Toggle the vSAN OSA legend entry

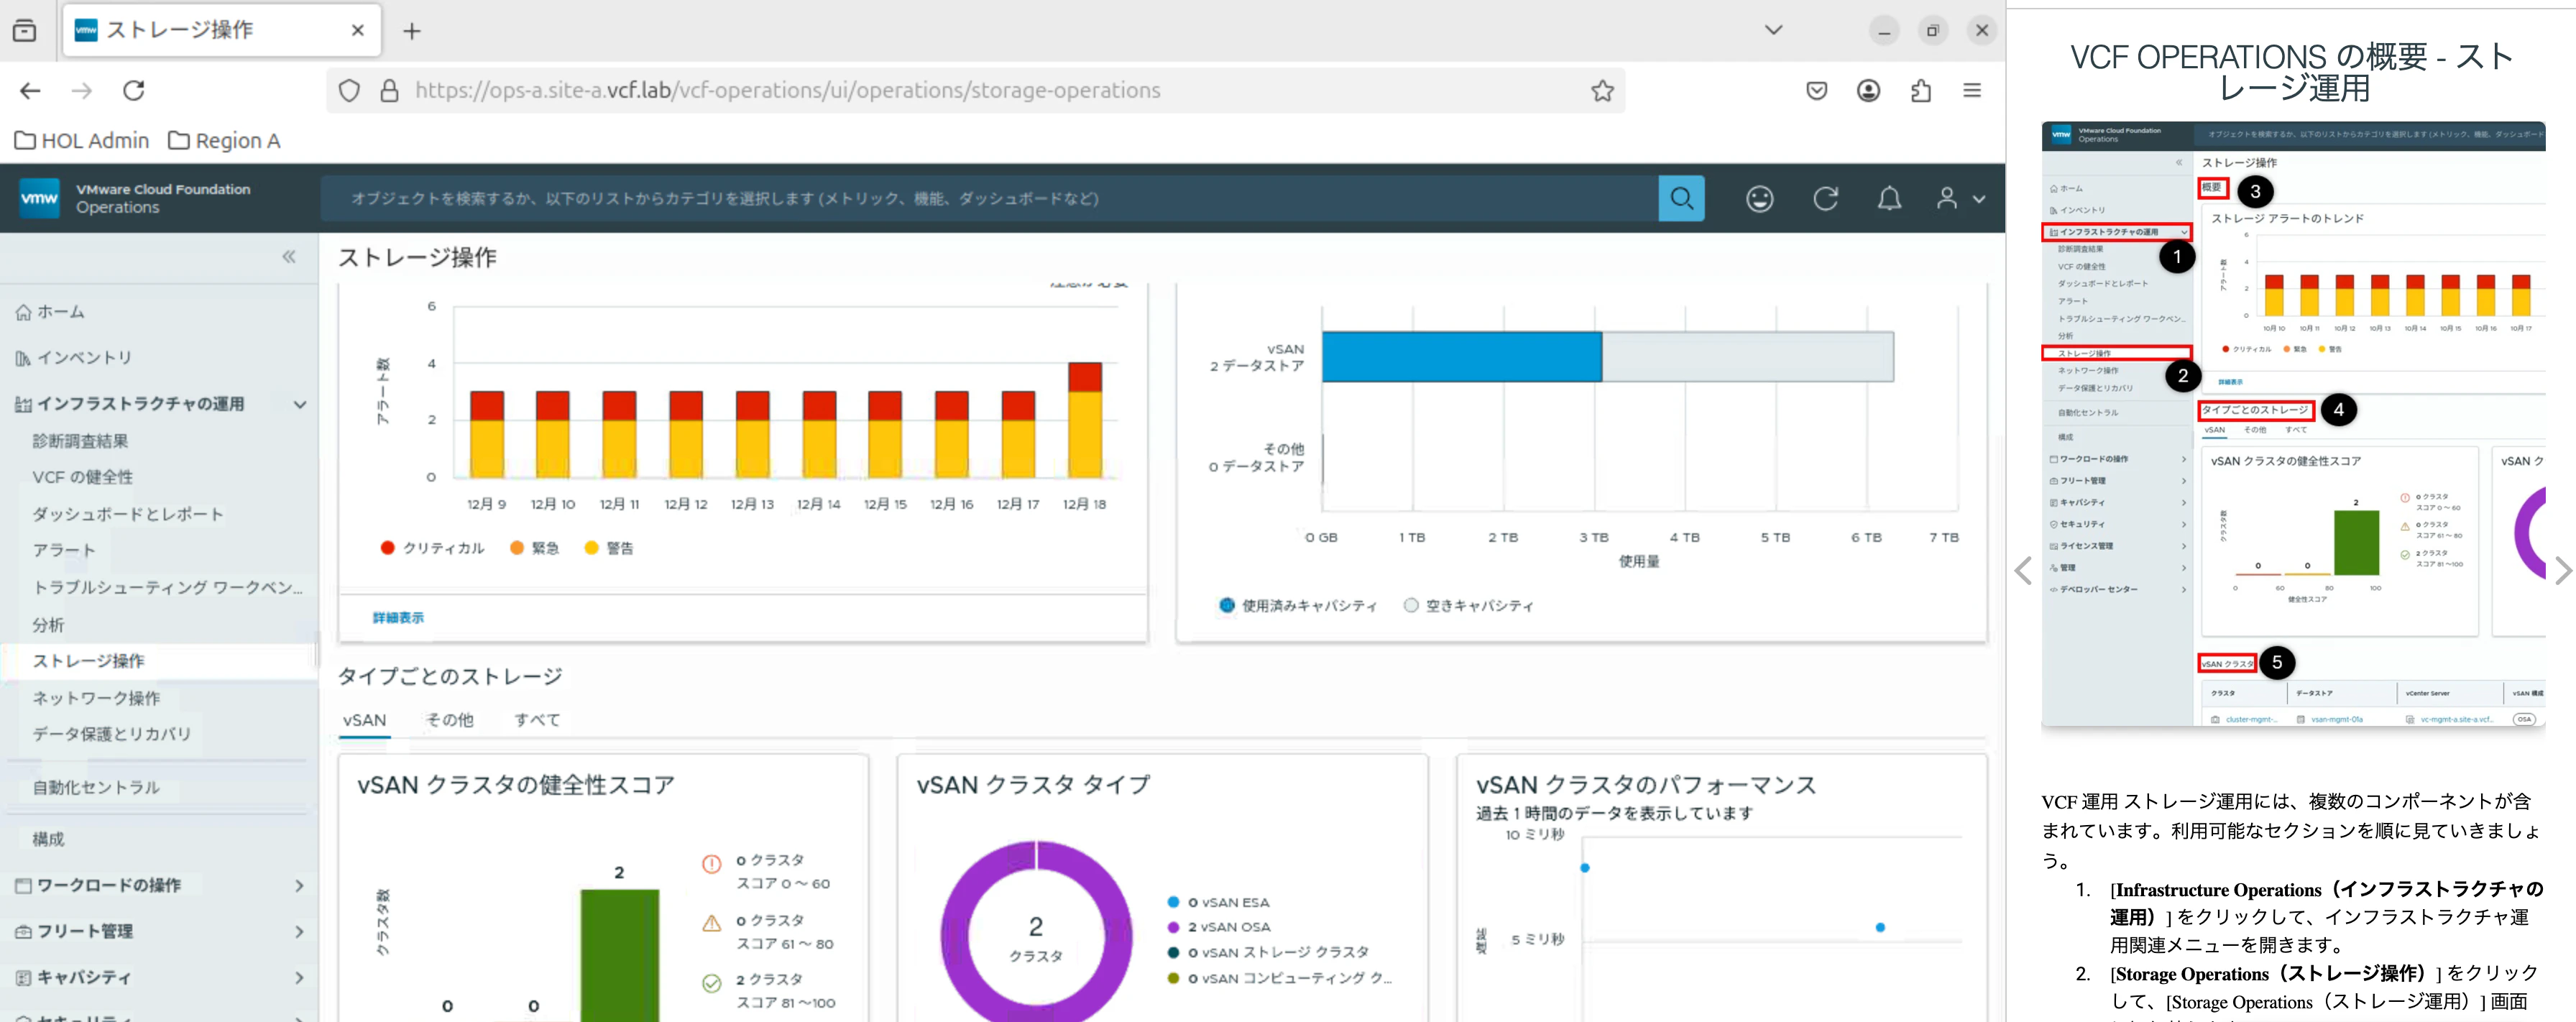tap(1219, 927)
